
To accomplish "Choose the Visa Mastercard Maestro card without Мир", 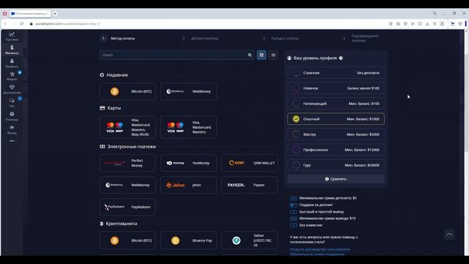I will (x=188, y=127).
